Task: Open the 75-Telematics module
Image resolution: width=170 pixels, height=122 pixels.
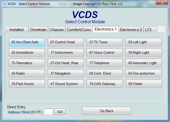Action: pyautogui.click(x=27, y=63)
